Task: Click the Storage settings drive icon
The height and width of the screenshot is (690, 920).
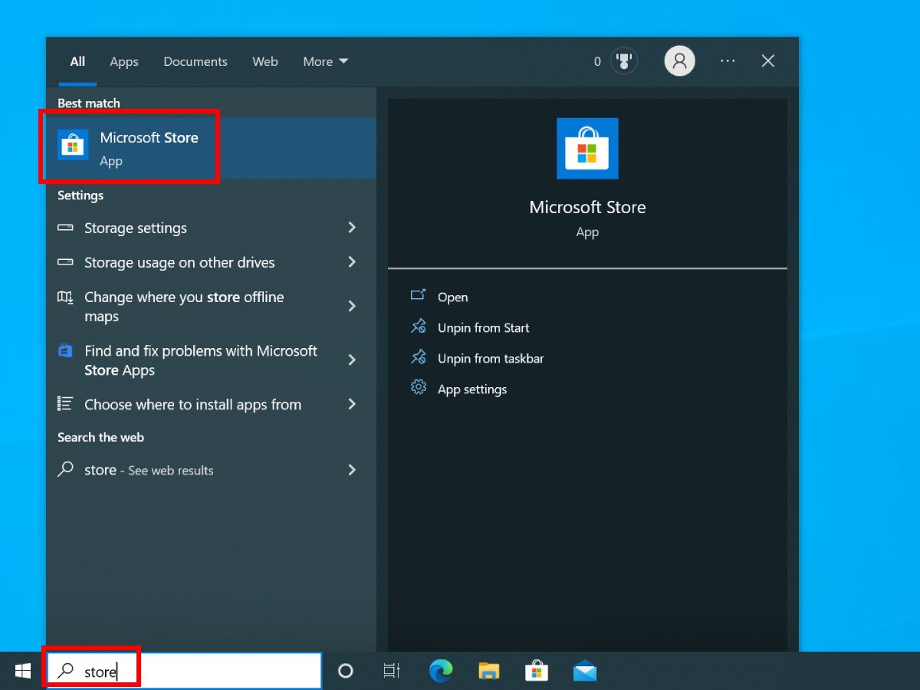Action: (65, 228)
